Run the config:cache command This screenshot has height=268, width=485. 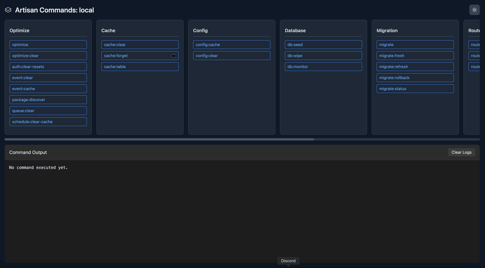(232, 45)
